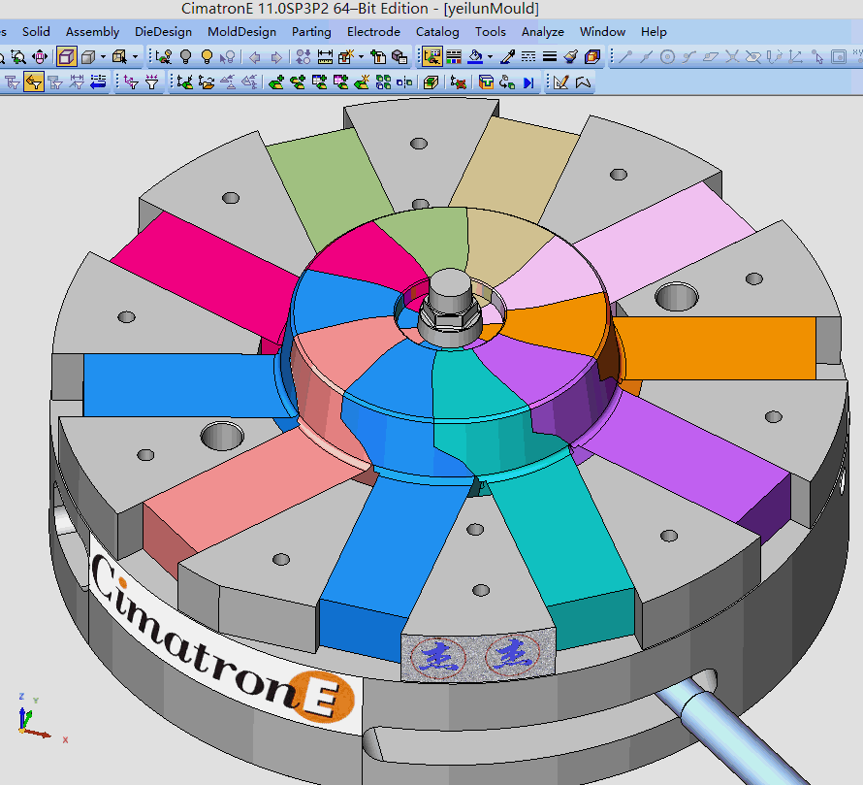Open the shaded cube display dropdown arrow
Screen dimensions: 863x785
(x=104, y=57)
